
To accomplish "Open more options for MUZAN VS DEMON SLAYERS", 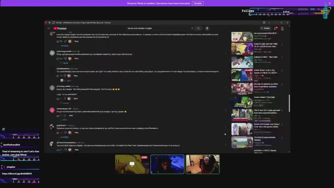I will (x=282, y=84).
